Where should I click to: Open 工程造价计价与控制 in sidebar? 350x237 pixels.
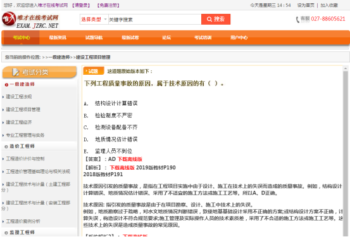(25, 159)
